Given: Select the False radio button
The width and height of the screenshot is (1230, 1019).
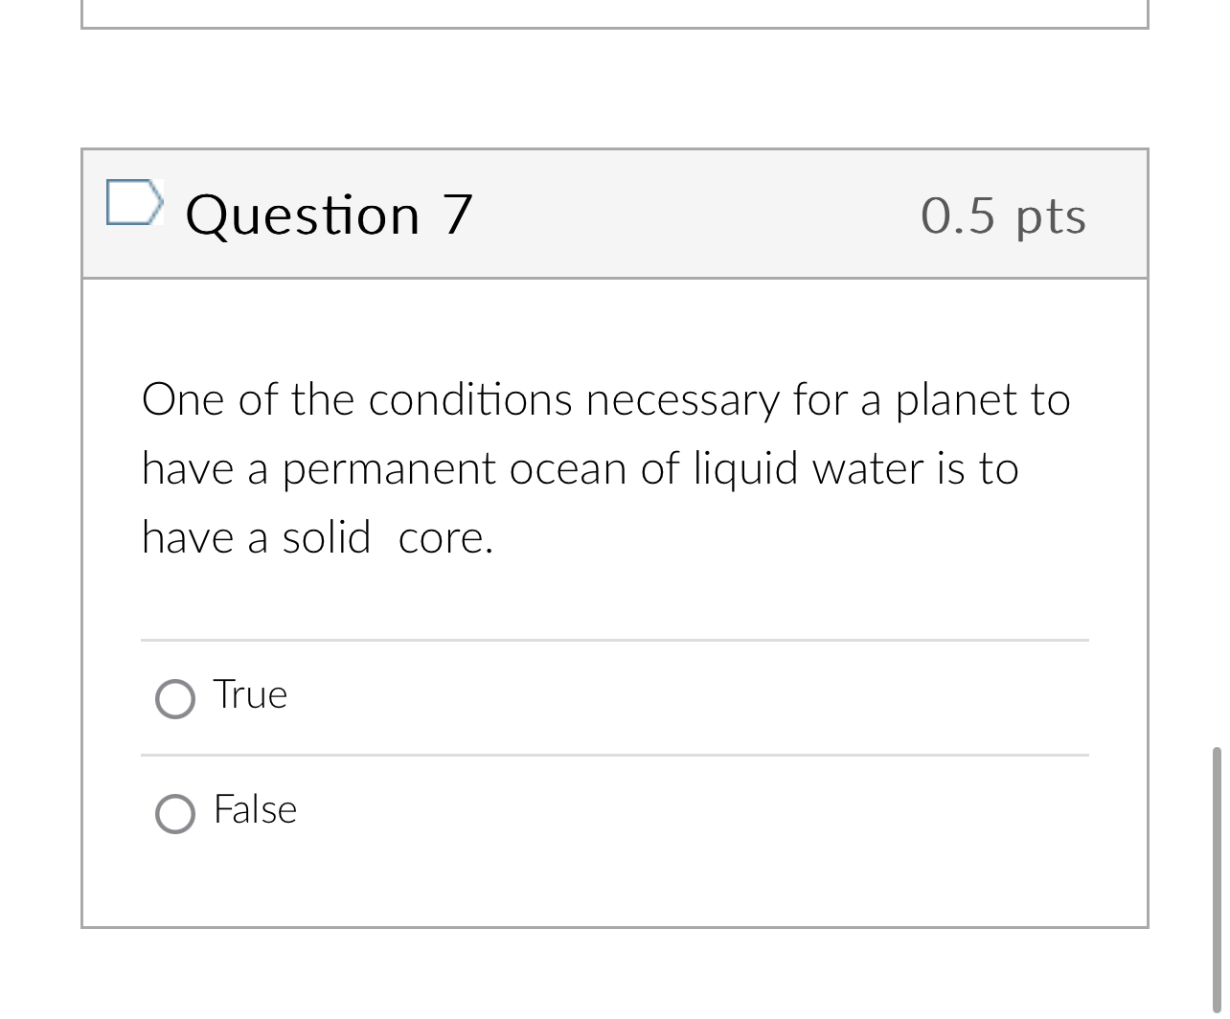Looking at the screenshot, I should [x=174, y=814].
